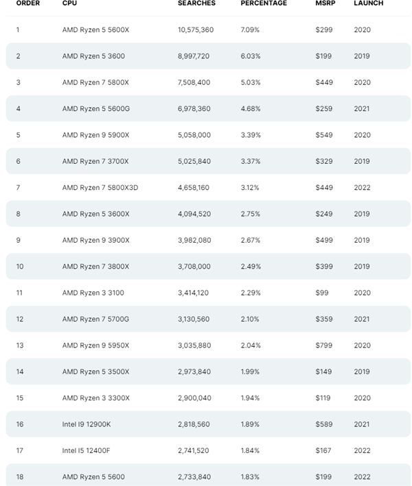Select the AMD Ryzen 7 5800X3D name
This screenshot has width=412, height=486.
click(x=100, y=188)
